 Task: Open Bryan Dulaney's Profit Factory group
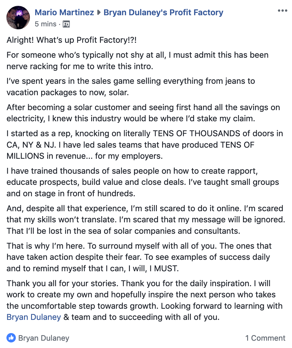point(163,12)
